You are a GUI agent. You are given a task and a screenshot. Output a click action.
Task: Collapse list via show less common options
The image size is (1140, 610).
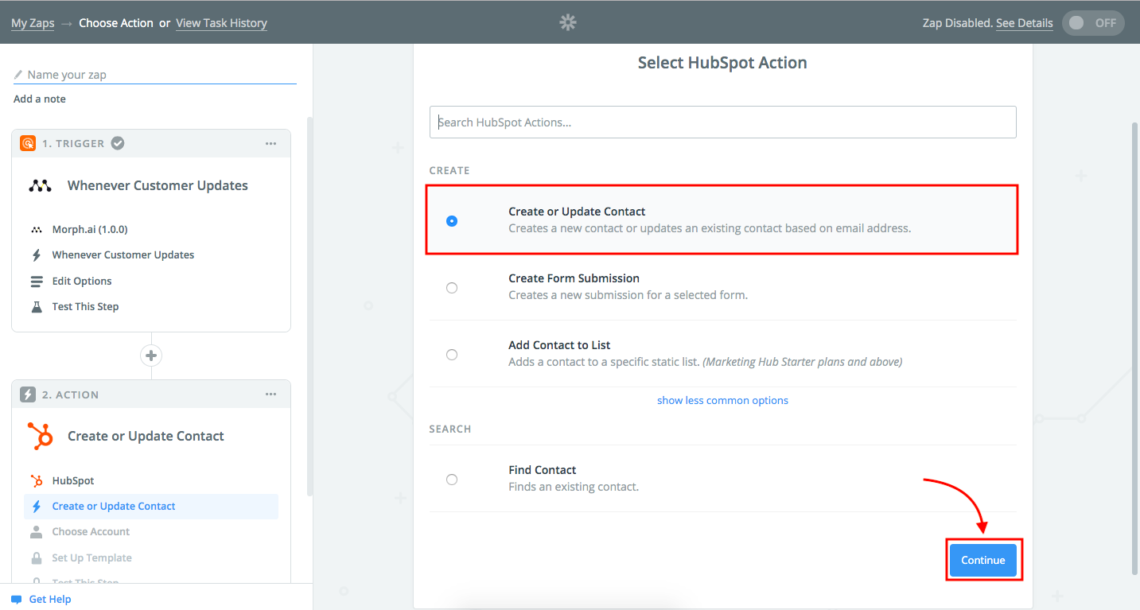click(722, 400)
